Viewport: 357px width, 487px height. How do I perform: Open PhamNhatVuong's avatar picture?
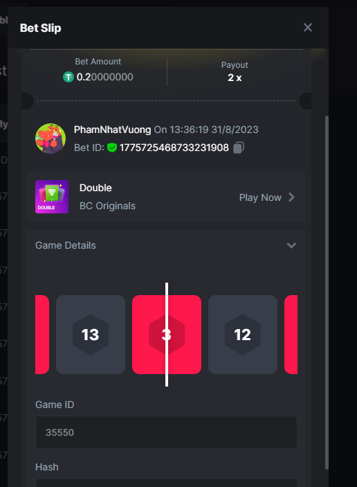click(51, 139)
